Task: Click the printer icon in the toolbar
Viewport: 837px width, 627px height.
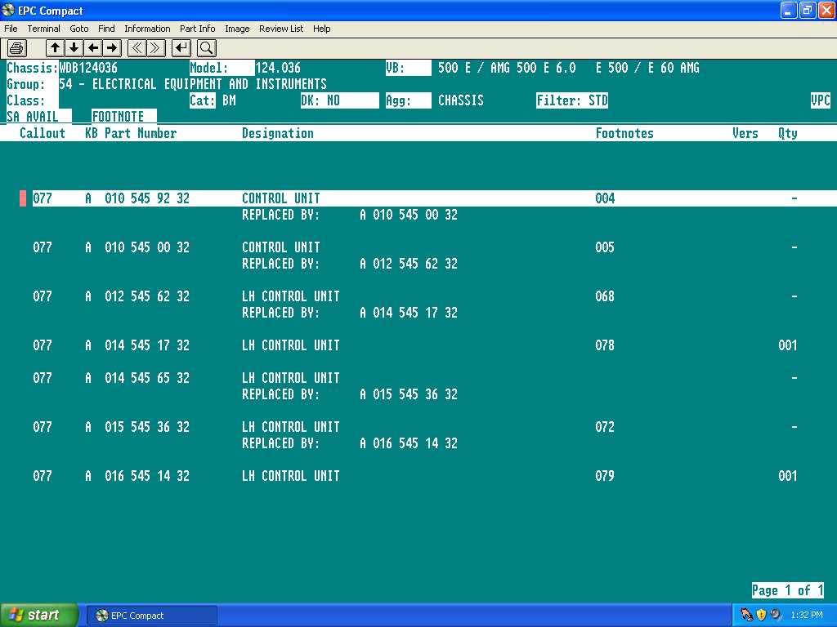Action: (17, 47)
